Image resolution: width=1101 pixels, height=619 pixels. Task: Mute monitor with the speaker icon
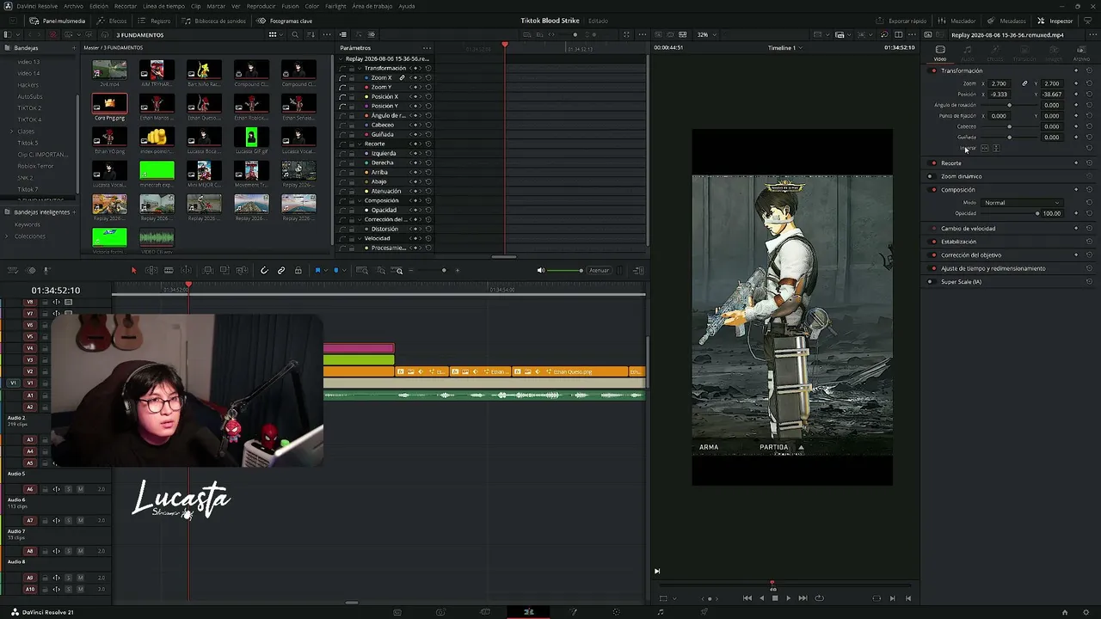[541, 271]
